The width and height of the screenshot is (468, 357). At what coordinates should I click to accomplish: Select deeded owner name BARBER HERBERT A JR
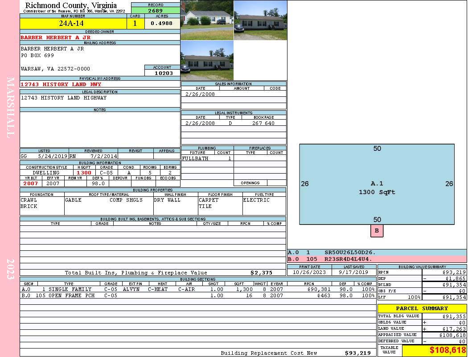(56, 37)
